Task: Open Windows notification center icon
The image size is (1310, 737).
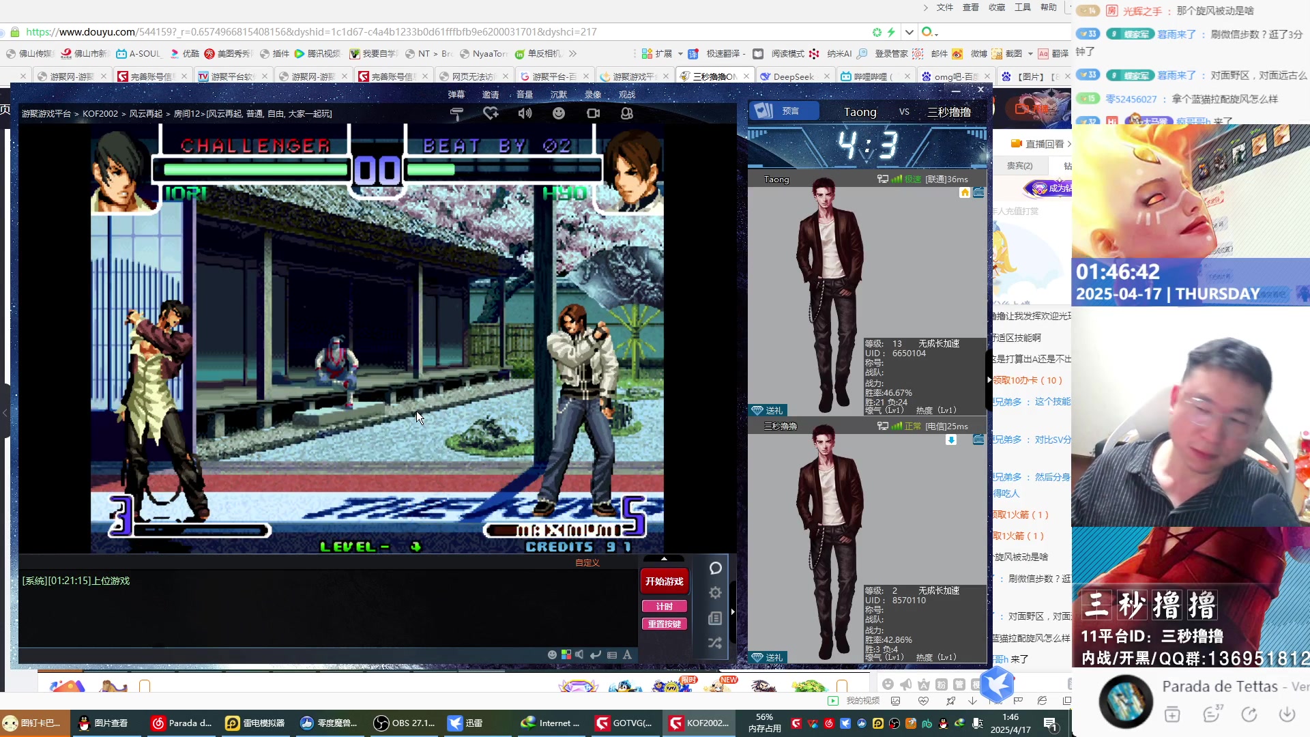Action: pos(1051,723)
